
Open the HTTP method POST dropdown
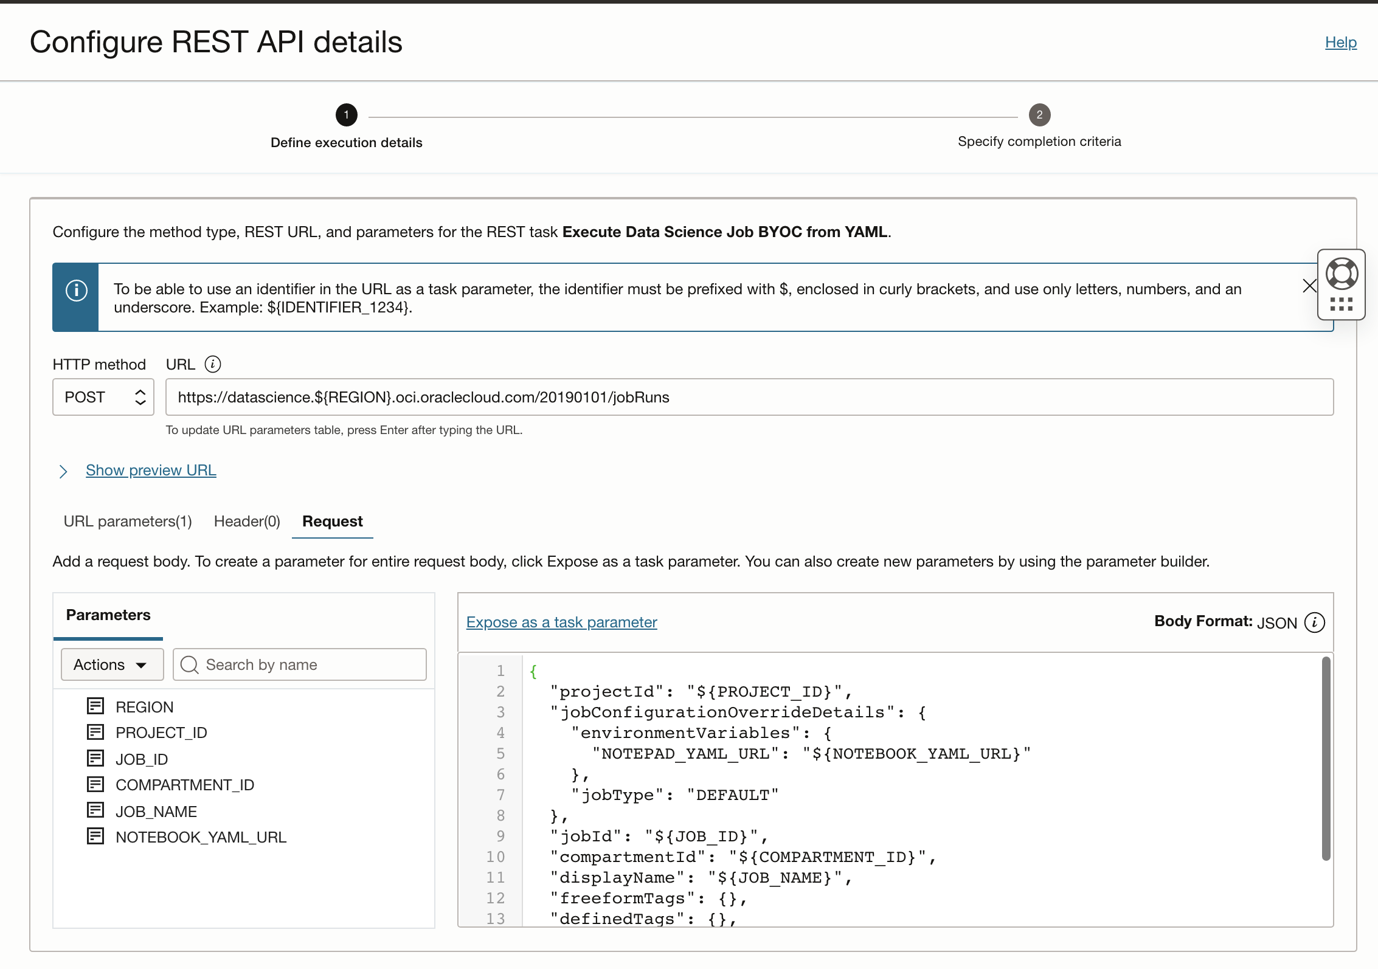pos(103,397)
